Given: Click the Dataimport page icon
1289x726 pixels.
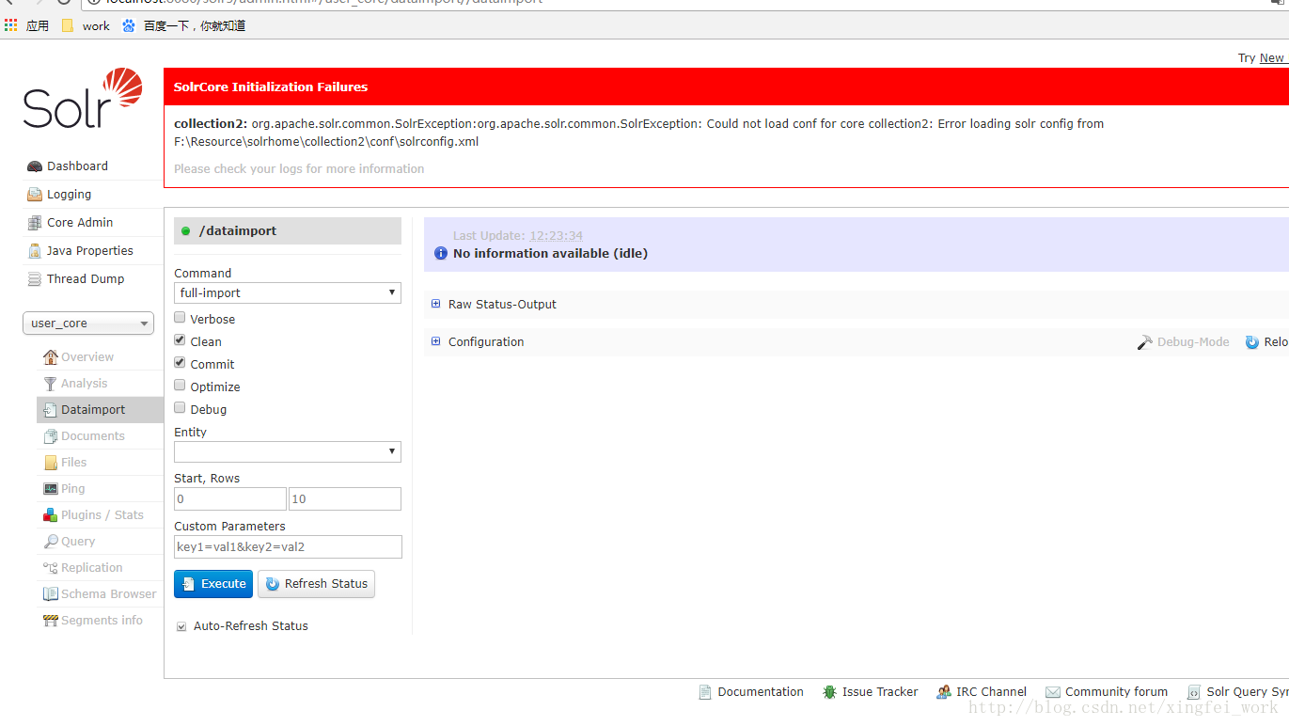Looking at the screenshot, I should tap(51, 410).
